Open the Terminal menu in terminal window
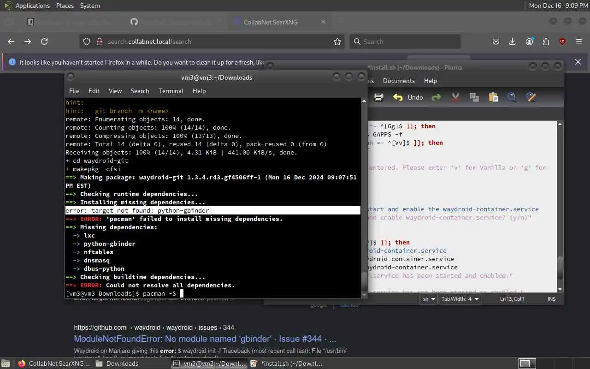 tap(171, 91)
